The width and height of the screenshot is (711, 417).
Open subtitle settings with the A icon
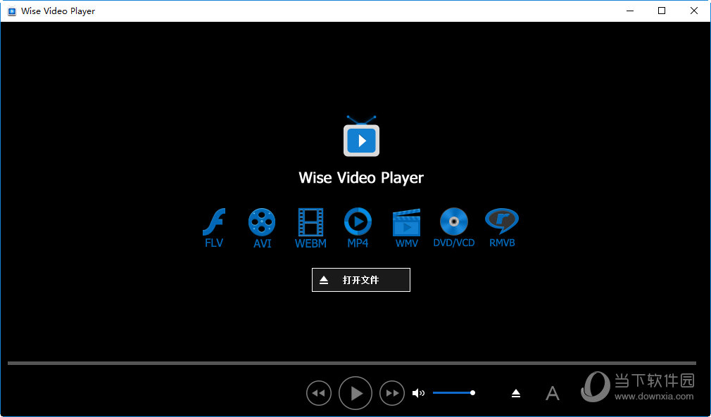(x=553, y=394)
